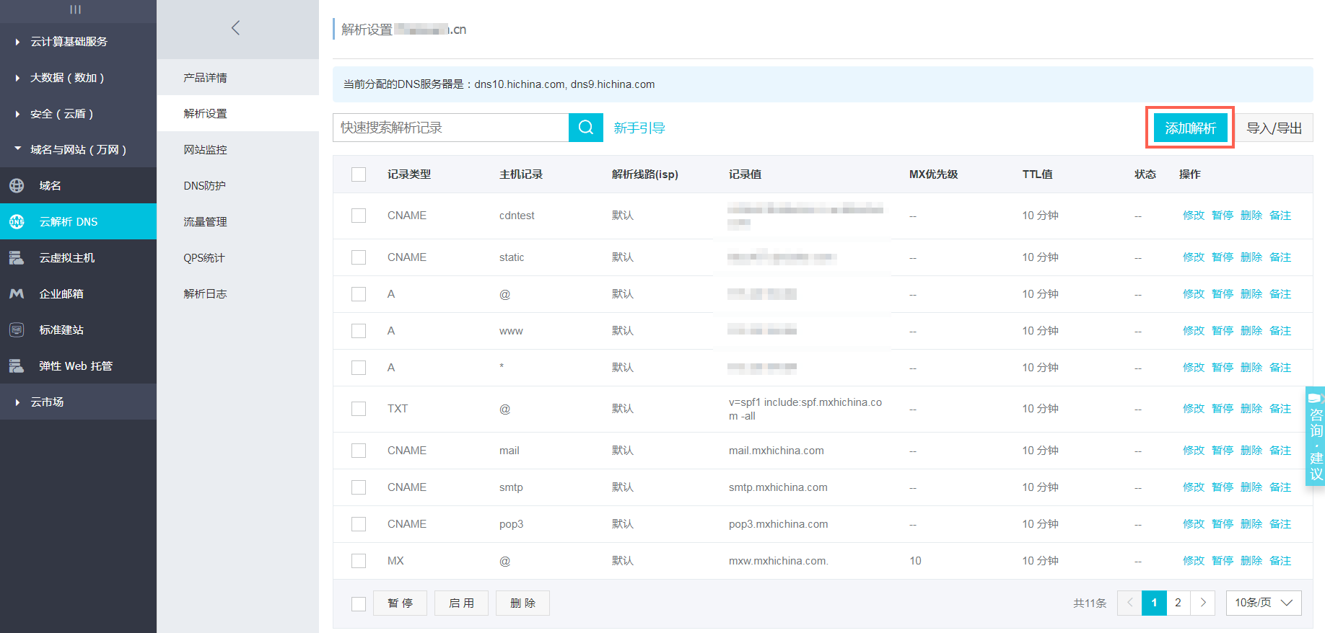
Task: Click the 导入/导出 button
Action: [x=1274, y=128]
